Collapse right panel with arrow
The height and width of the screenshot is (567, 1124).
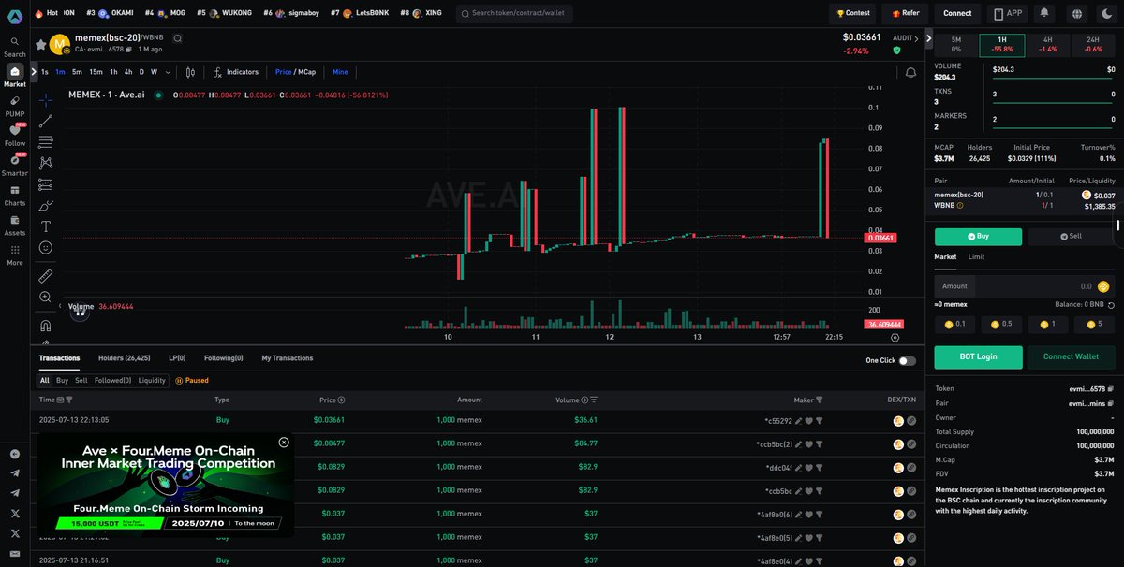click(928, 38)
